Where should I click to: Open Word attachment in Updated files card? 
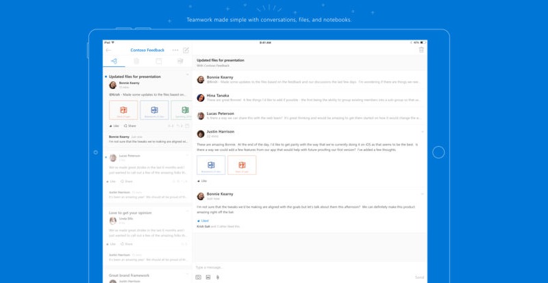point(154,110)
